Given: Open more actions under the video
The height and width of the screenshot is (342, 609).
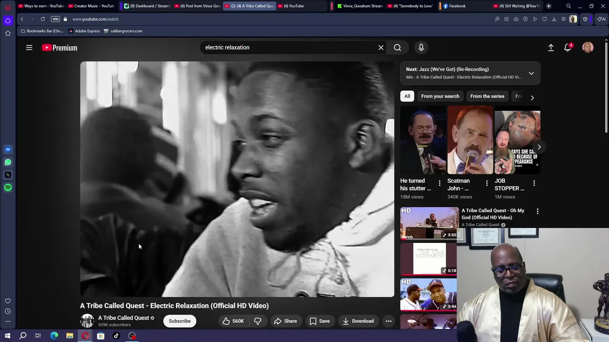Looking at the screenshot, I should pyautogui.click(x=388, y=321).
